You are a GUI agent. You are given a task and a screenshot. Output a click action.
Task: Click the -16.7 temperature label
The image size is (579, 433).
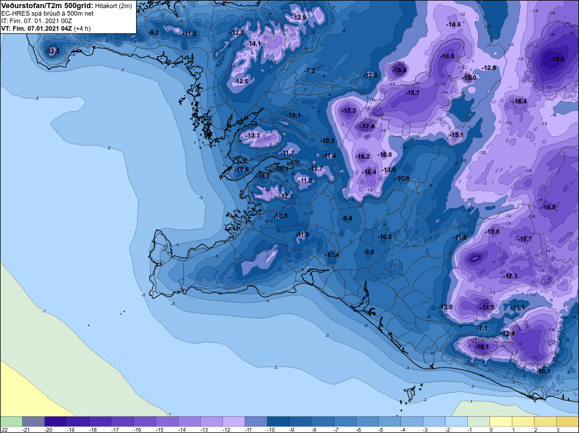tap(412, 93)
